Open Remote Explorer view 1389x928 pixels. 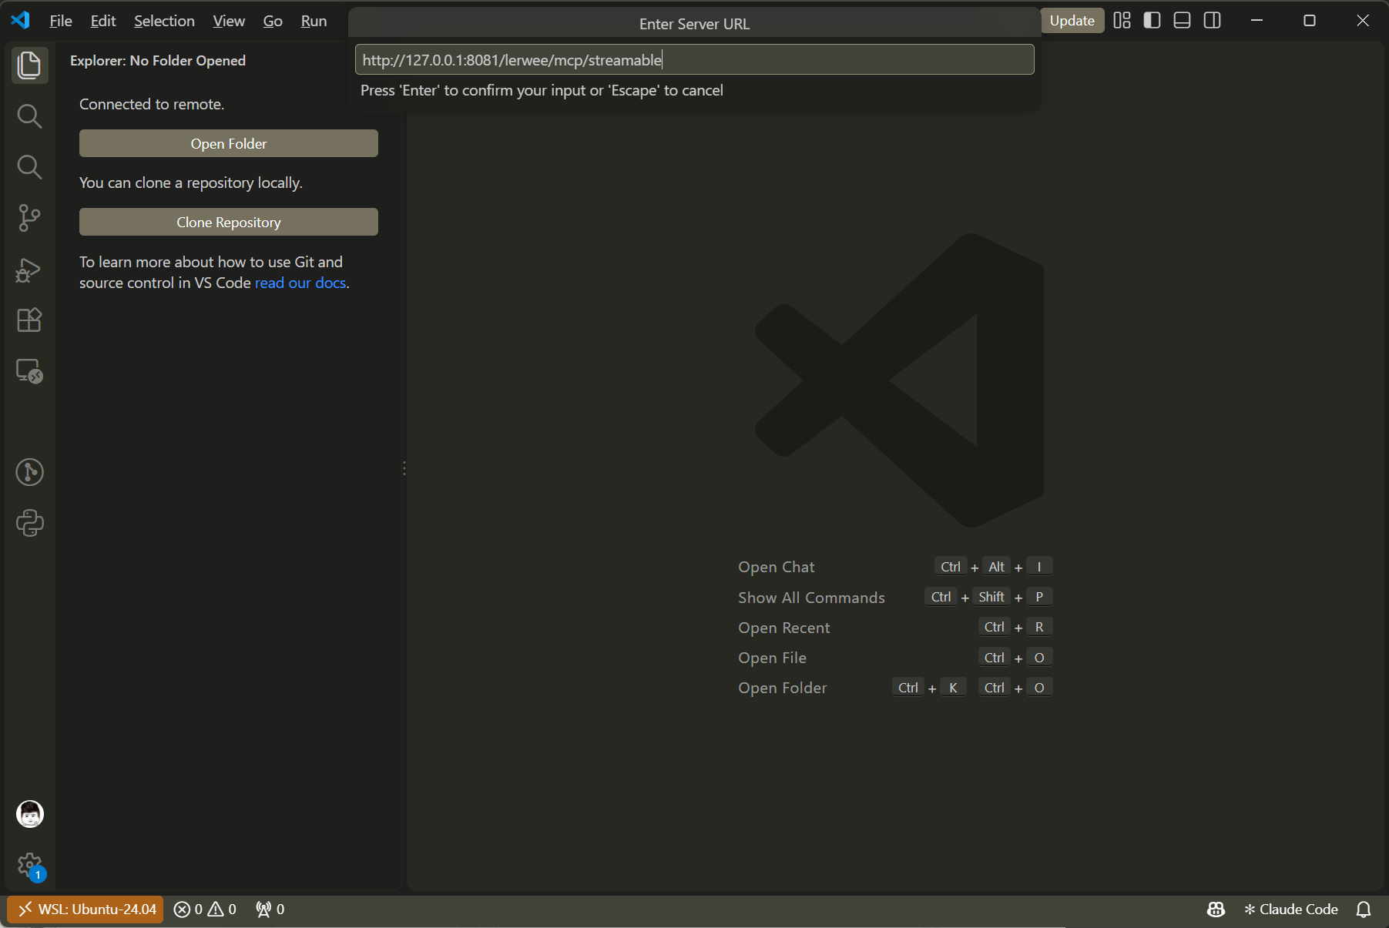point(29,371)
